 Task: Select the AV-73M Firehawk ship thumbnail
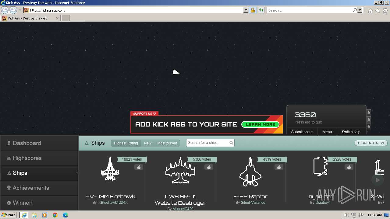[x=110, y=169]
